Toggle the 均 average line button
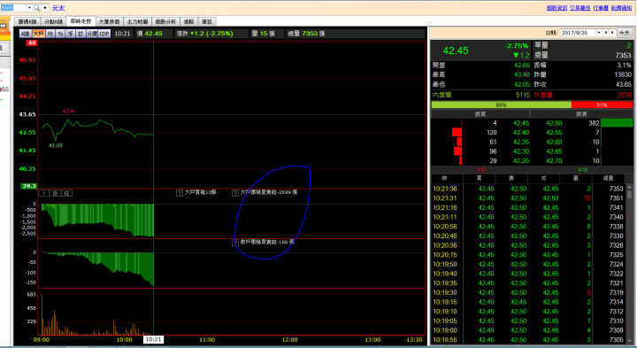 coord(50,34)
